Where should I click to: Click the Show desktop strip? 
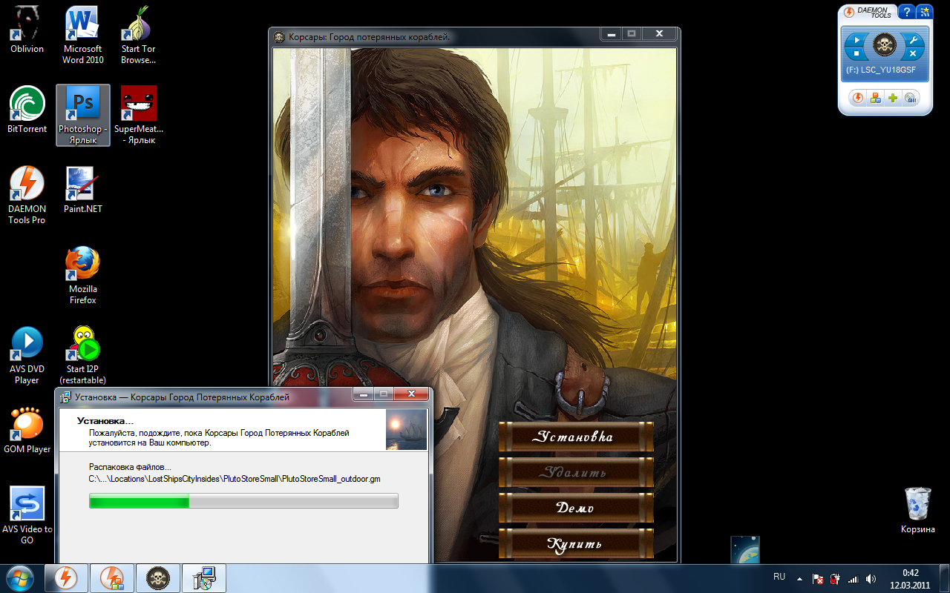click(x=944, y=578)
